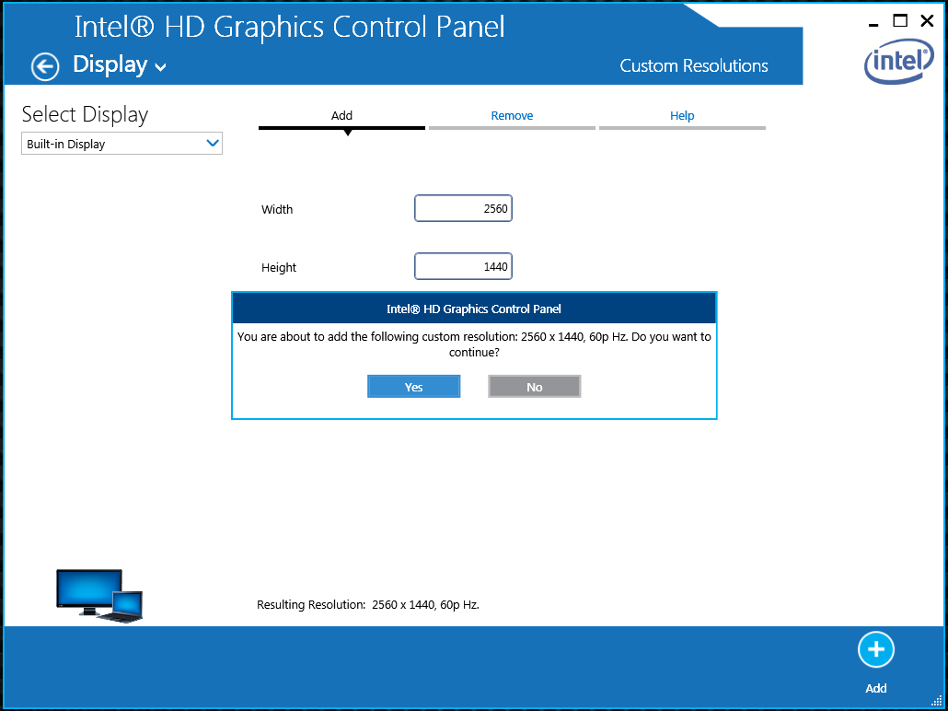
Task: Click the Width input field
Action: point(463,208)
